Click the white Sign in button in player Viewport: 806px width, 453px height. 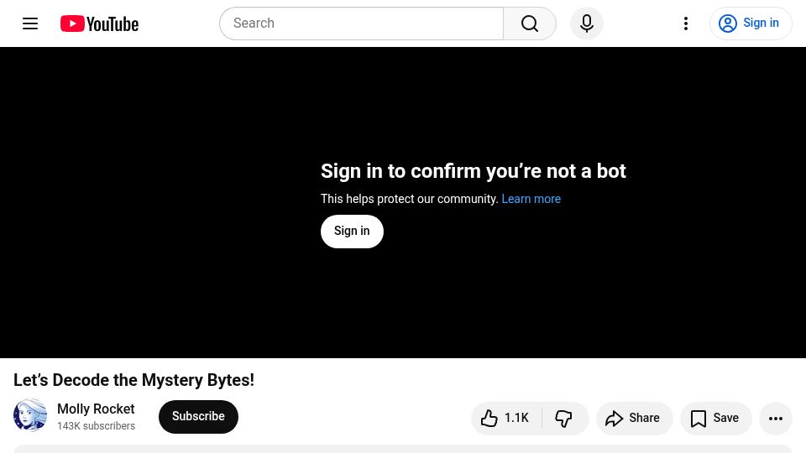pyautogui.click(x=352, y=232)
